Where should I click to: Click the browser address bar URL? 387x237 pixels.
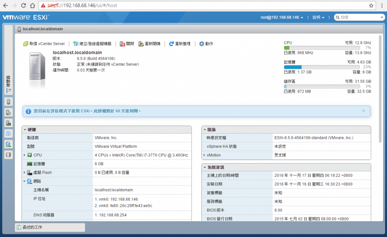[82, 5]
